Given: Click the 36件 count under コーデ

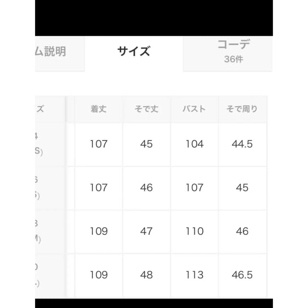Looking at the screenshot, I should pyautogui.click(x=233, y=59).
